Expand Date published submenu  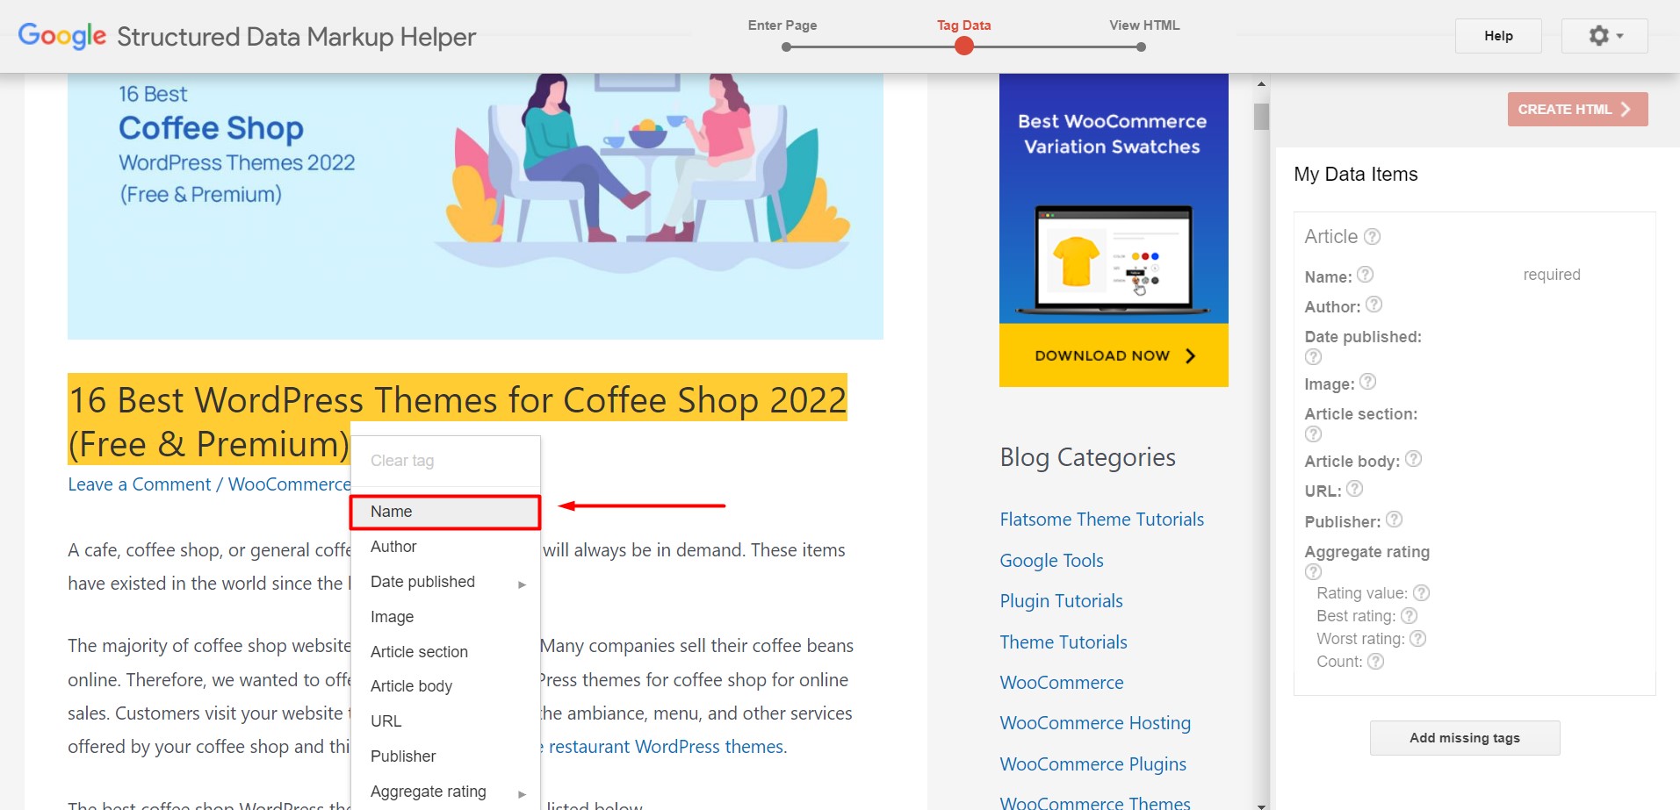point(445,582)
